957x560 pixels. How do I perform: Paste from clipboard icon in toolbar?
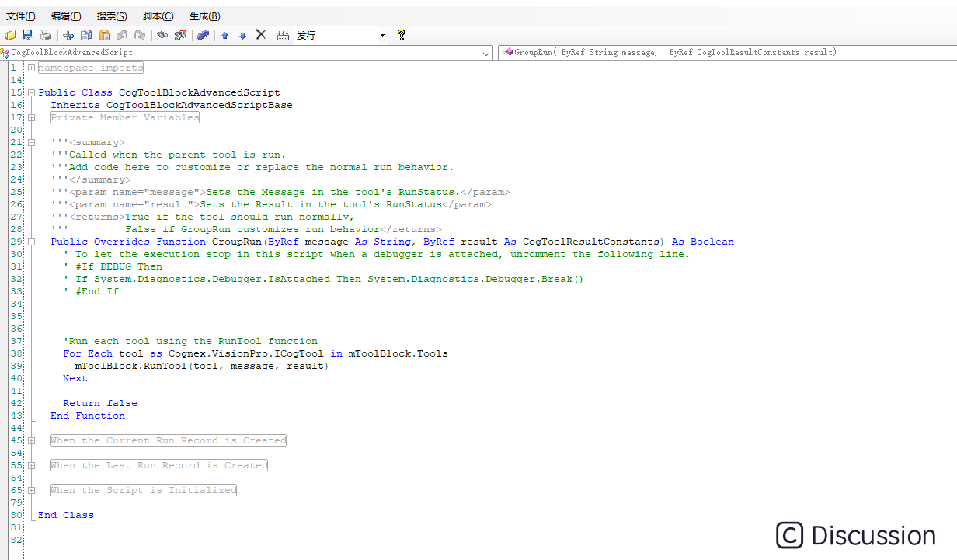coord(104,35)
